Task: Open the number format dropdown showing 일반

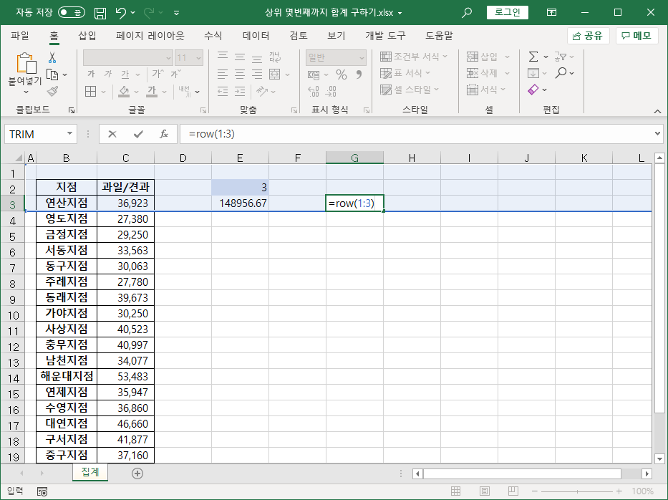Action: [362, 57]
